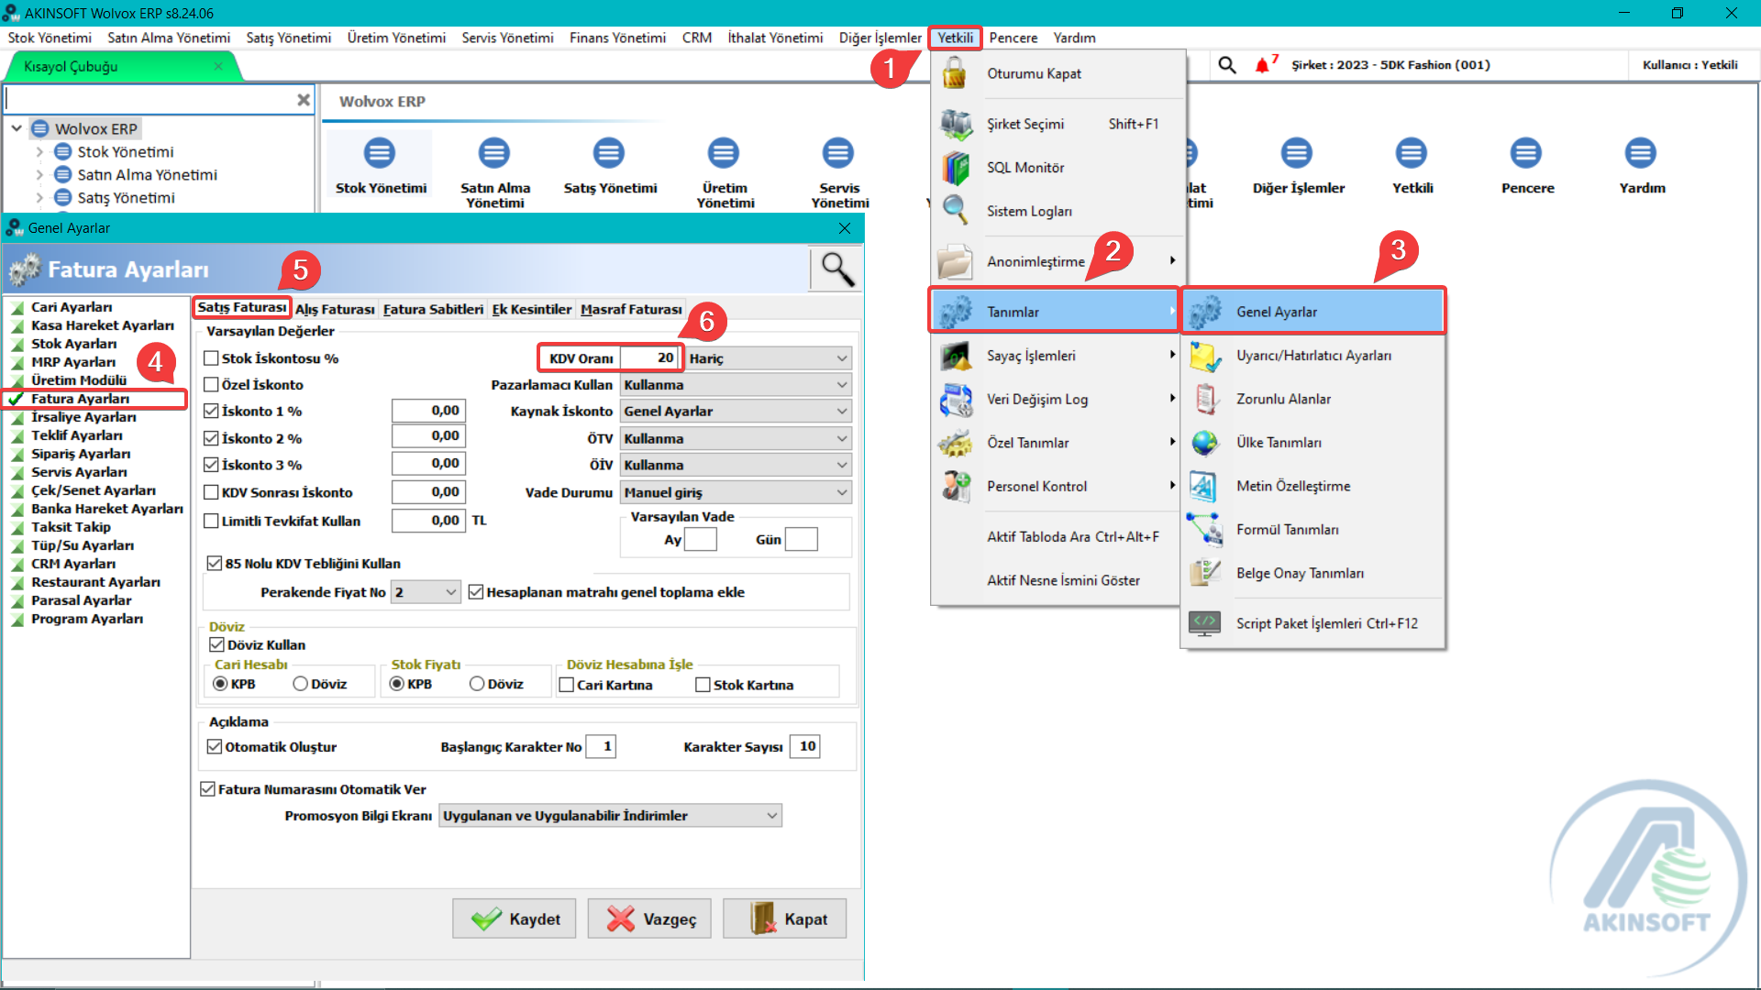Click the Sayaç İşlemleri icon
This screenshot has height=990, width=1761.
click(955, 356)
